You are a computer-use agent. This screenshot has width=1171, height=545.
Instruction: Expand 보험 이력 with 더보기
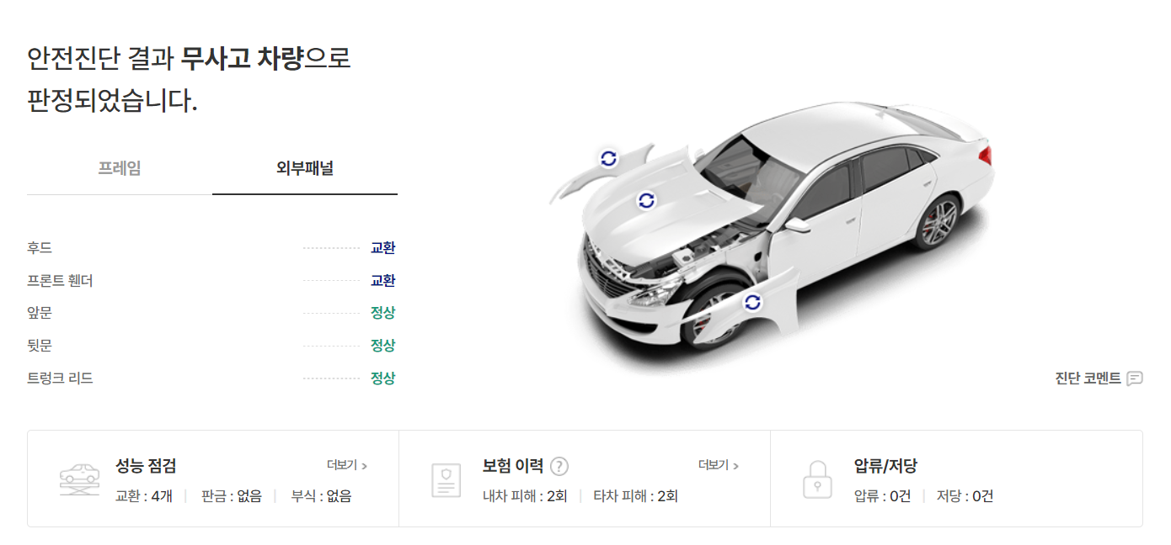pos(719,465)
